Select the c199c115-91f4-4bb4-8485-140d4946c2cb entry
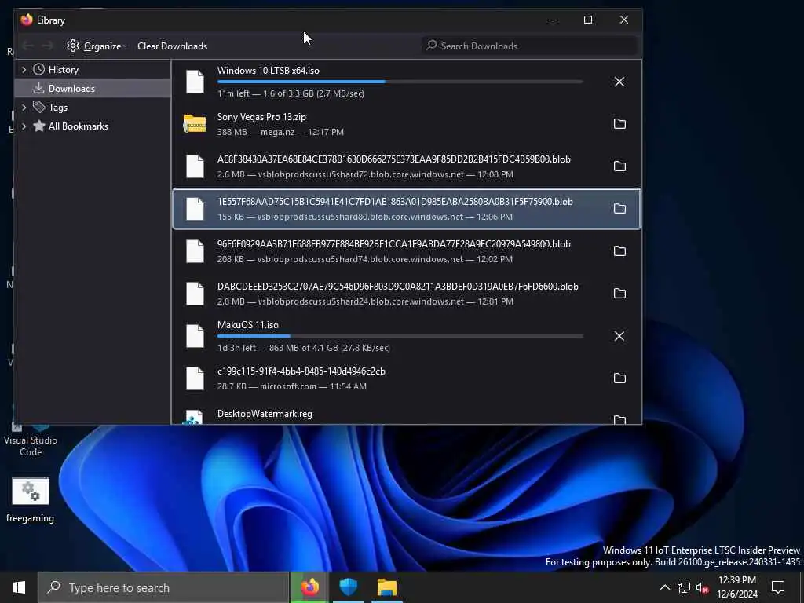Image resolution: width=804 pixels, height=603 pixels. 407,378
